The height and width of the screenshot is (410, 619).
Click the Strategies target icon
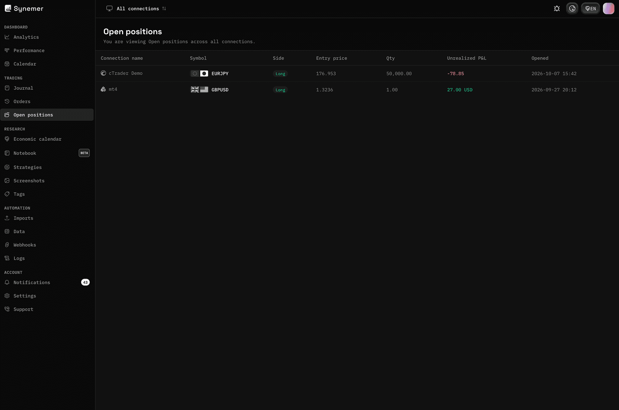(x=7, y=167)
